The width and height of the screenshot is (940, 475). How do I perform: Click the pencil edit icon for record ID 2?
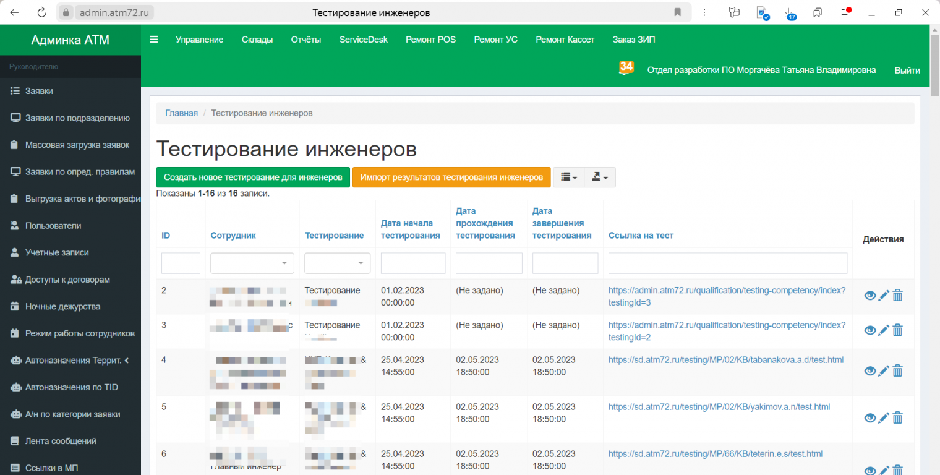(x=884, y=296)
